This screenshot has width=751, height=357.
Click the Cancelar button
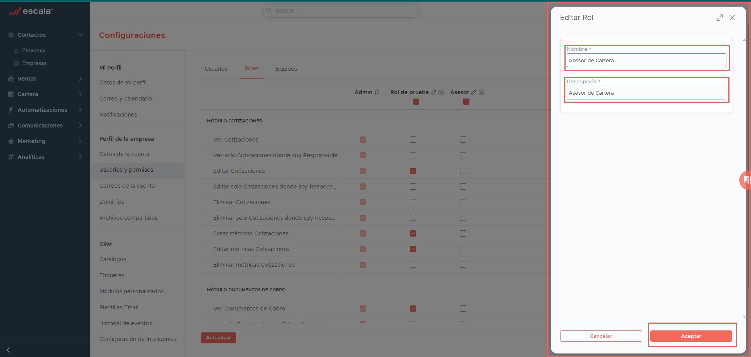[x=601, y=336]
